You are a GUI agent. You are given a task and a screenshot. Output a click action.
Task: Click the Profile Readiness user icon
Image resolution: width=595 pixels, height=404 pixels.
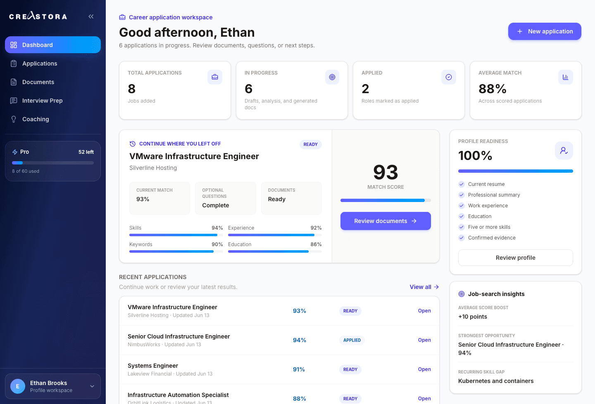(564, 150)
